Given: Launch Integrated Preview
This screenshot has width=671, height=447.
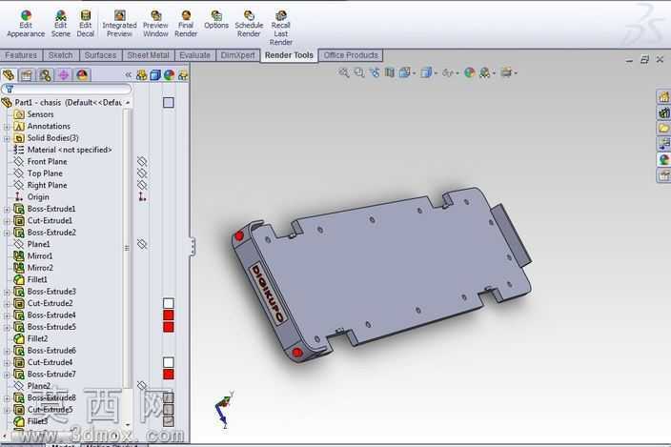Looking at the screenshot, I should 119,24.
